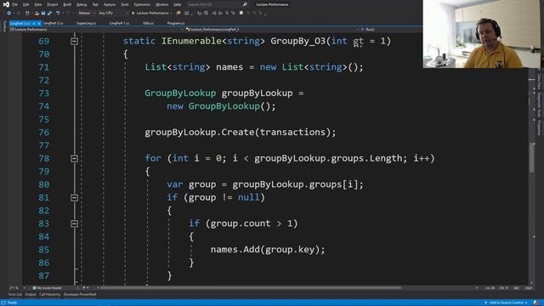Collapse the GroupBy_O3 method at line 69
The image size is (544, 306).
74,42
